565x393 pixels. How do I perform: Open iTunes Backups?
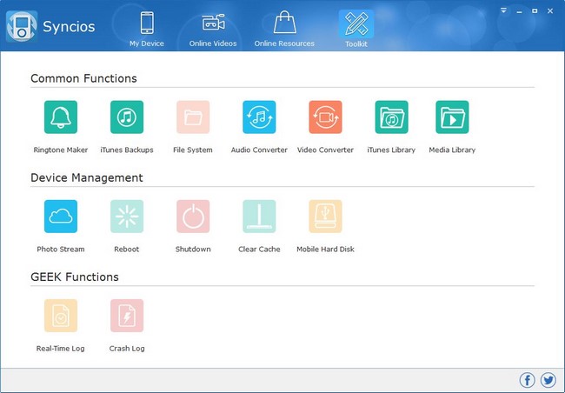click(x=127, y=117)
